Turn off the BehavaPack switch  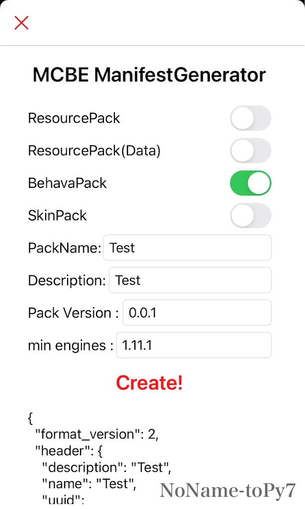(250, 183)
